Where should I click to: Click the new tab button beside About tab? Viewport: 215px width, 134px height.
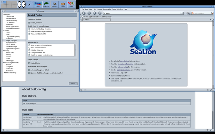81,20
